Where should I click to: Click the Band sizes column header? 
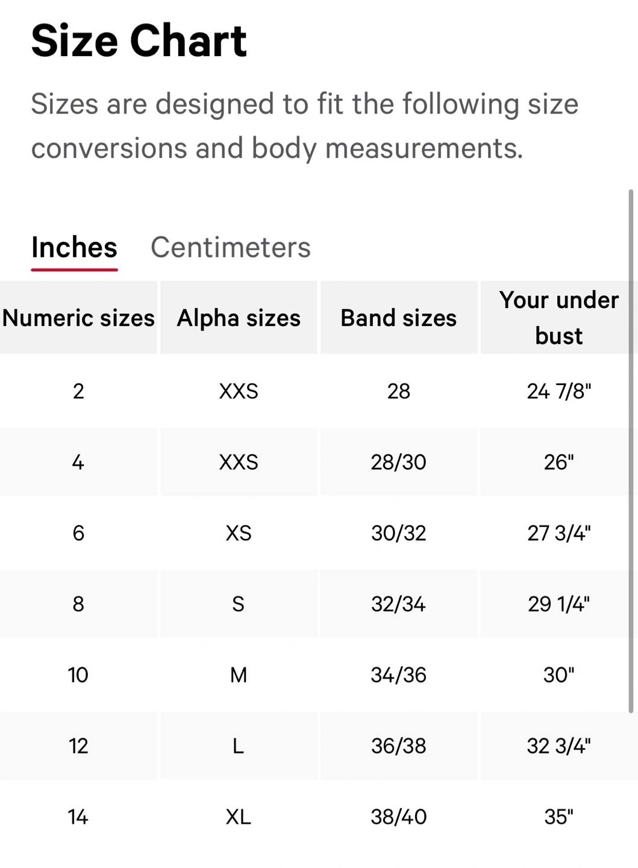click(398, 318)
